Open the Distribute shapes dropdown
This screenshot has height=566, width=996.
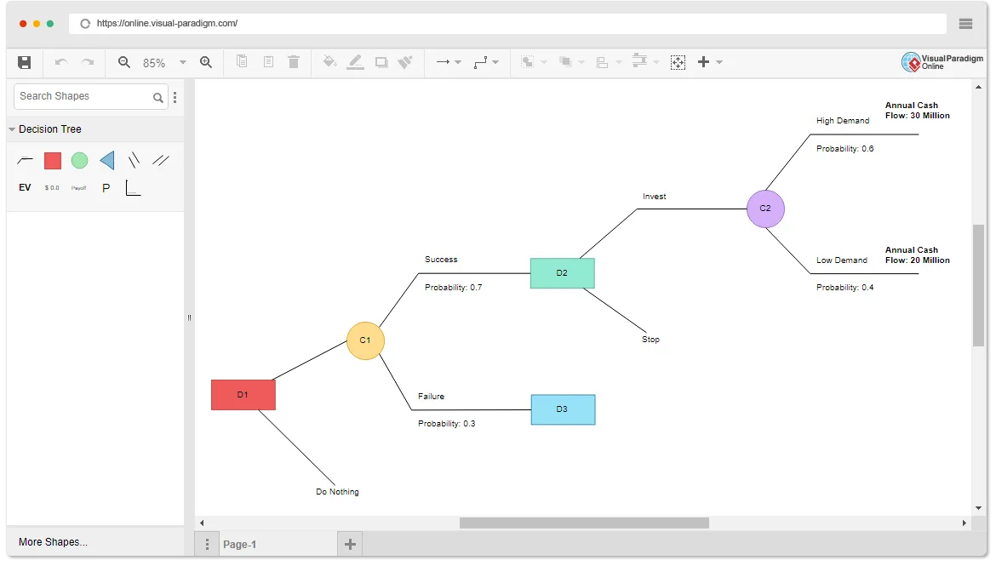(656, 62)
